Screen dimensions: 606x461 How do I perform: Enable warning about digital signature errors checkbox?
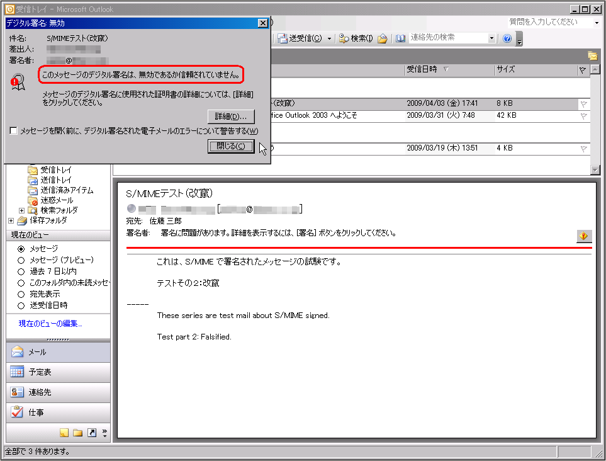point(13,131)
